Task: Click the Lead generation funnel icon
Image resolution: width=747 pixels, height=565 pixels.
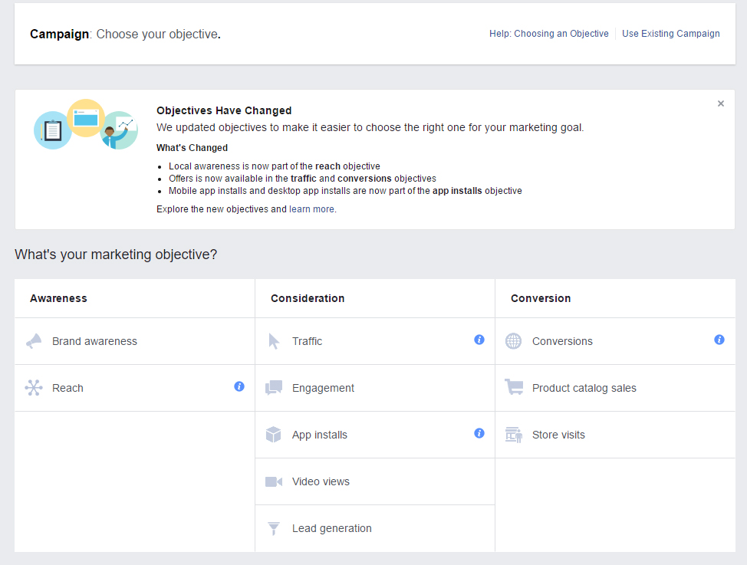Action: coord(274,528)
